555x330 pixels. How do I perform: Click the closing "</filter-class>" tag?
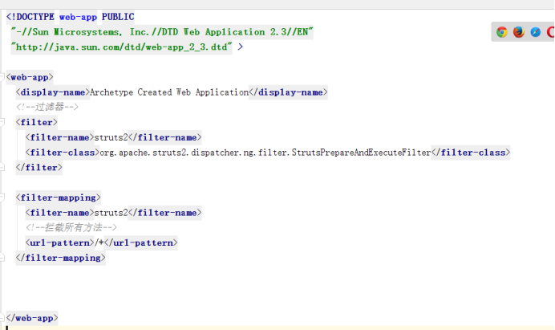tap(471, 153)
